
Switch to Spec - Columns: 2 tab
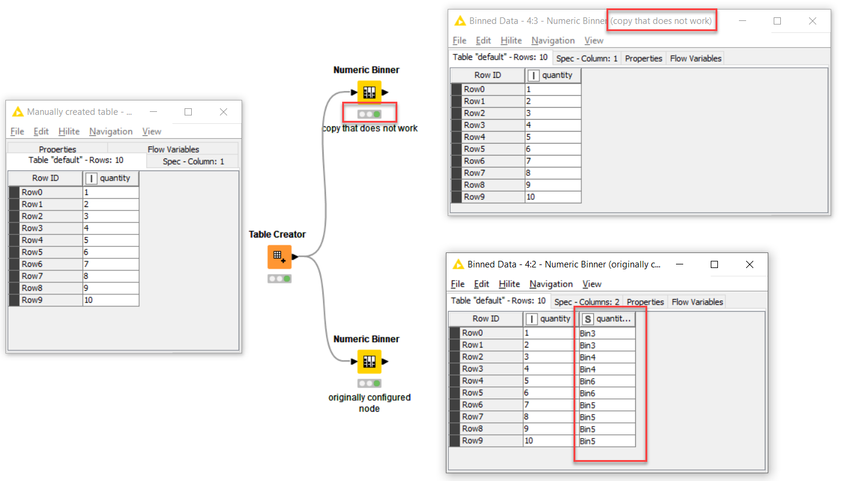[587, 302]
